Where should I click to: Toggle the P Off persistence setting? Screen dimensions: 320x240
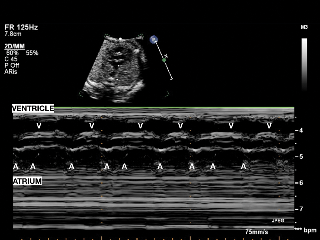tap(12, 66)
